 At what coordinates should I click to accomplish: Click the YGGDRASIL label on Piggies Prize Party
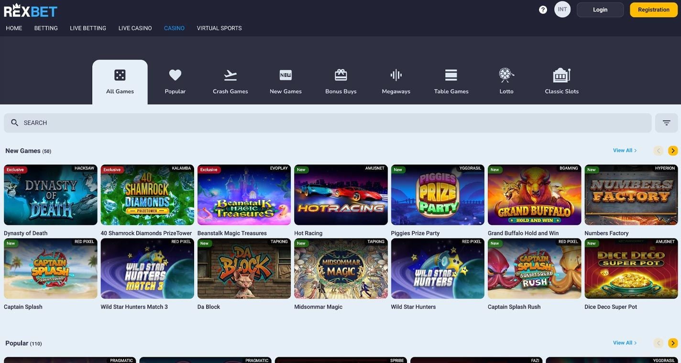[471, 168]
